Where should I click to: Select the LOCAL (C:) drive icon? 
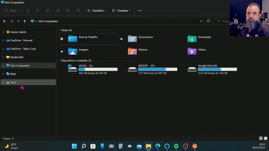pos(73,68)
